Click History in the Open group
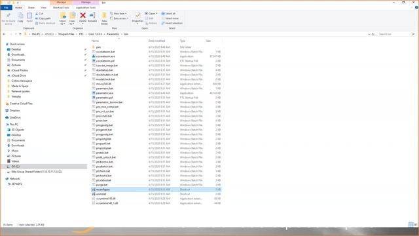Viewport: 419px width, 236px height. [x=151, y=24]
